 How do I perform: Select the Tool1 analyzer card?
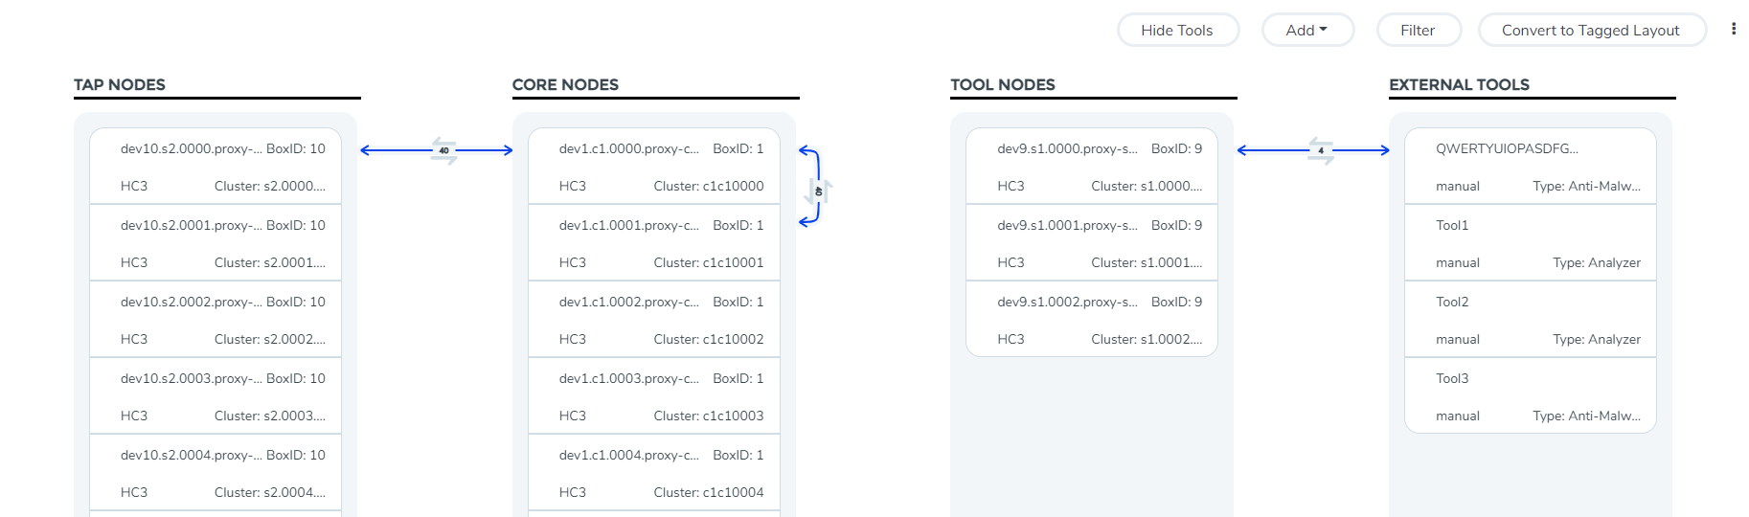point(1531,243)
